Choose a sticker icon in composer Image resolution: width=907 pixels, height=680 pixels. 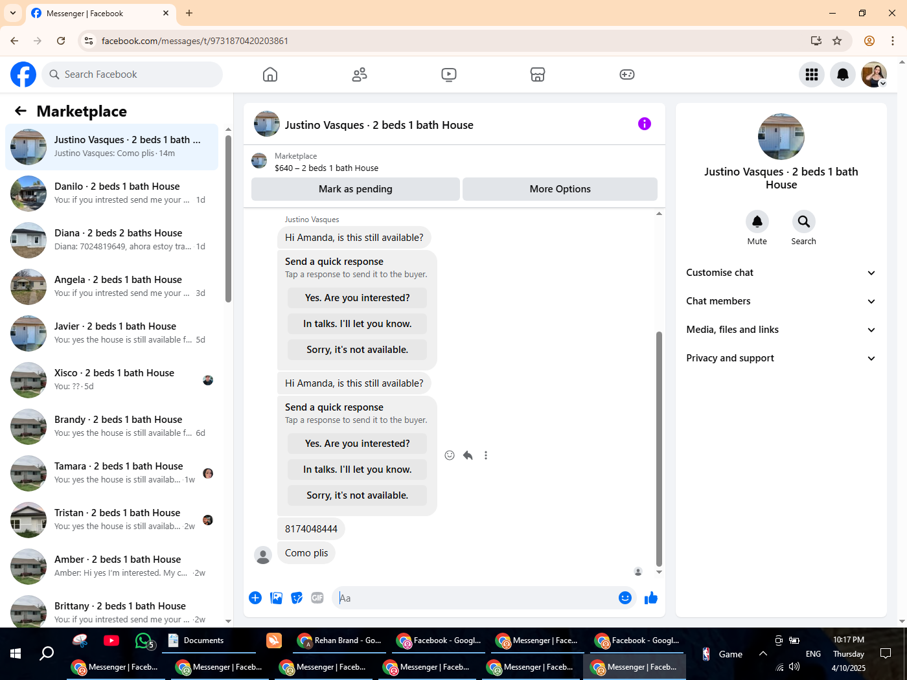[x=297, y=598]
